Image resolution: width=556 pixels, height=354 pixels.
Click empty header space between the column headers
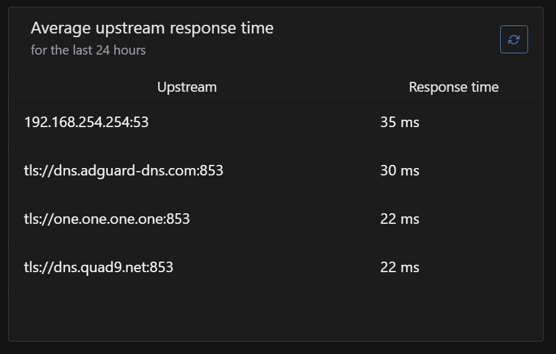[310, 87]
